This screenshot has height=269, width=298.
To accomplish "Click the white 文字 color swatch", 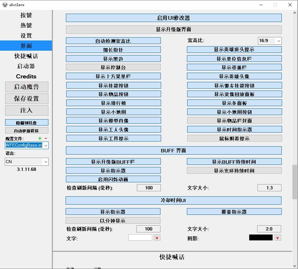I will (x=140, y=237).
